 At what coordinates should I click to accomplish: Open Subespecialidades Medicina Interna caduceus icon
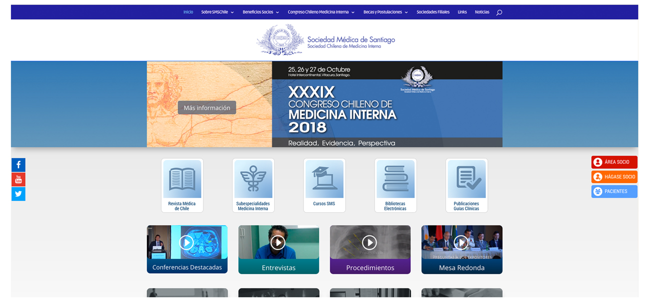coord(253,179)
